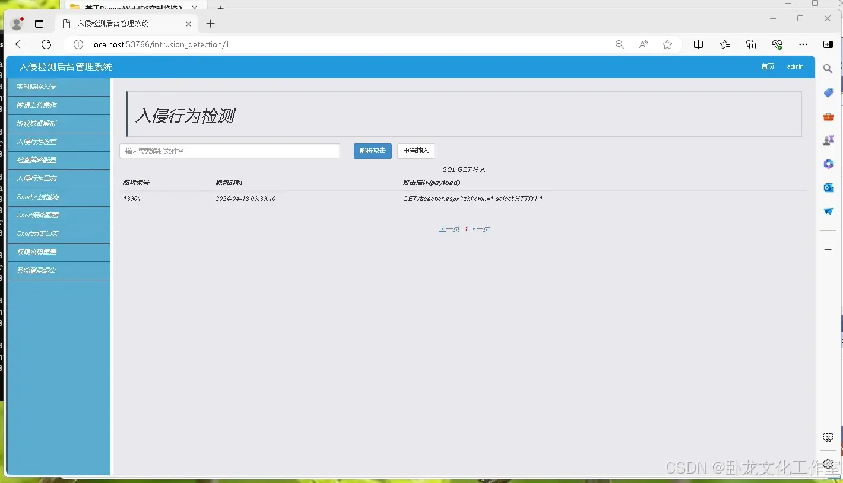Click the browser back arrow
The width and height of the screenshot is (843, 483).
click(20, 44)
